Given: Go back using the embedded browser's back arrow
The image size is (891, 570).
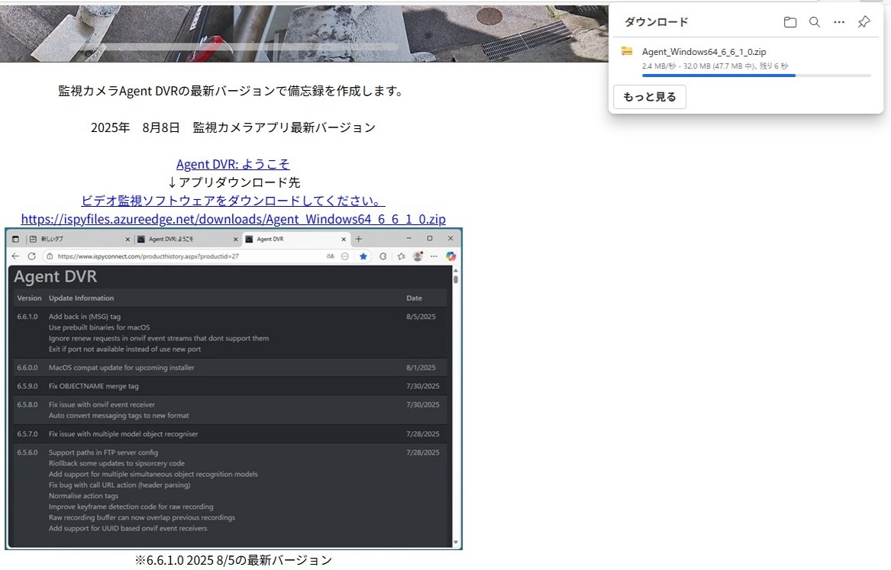Looking at the screenshot, I should [15, 256].
